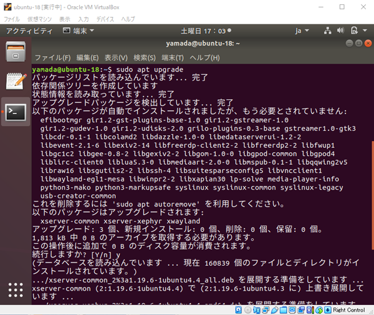Image resolution: width=374 pixels, height=315 pixels.
Task: Open ヘルプ(H) menu in terminal
Action: point(204,57)
